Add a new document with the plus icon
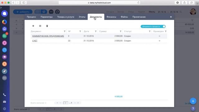 33,26
